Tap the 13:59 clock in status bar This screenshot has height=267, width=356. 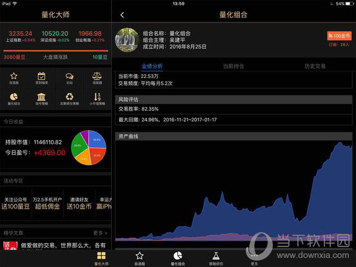point(179,4)
